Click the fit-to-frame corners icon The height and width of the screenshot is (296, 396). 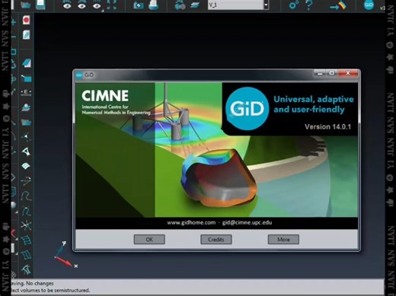coord(112,5)
